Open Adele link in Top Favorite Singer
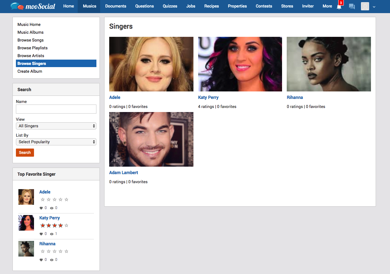Viewport: 390px width, 274px height. tap(45, 192)
